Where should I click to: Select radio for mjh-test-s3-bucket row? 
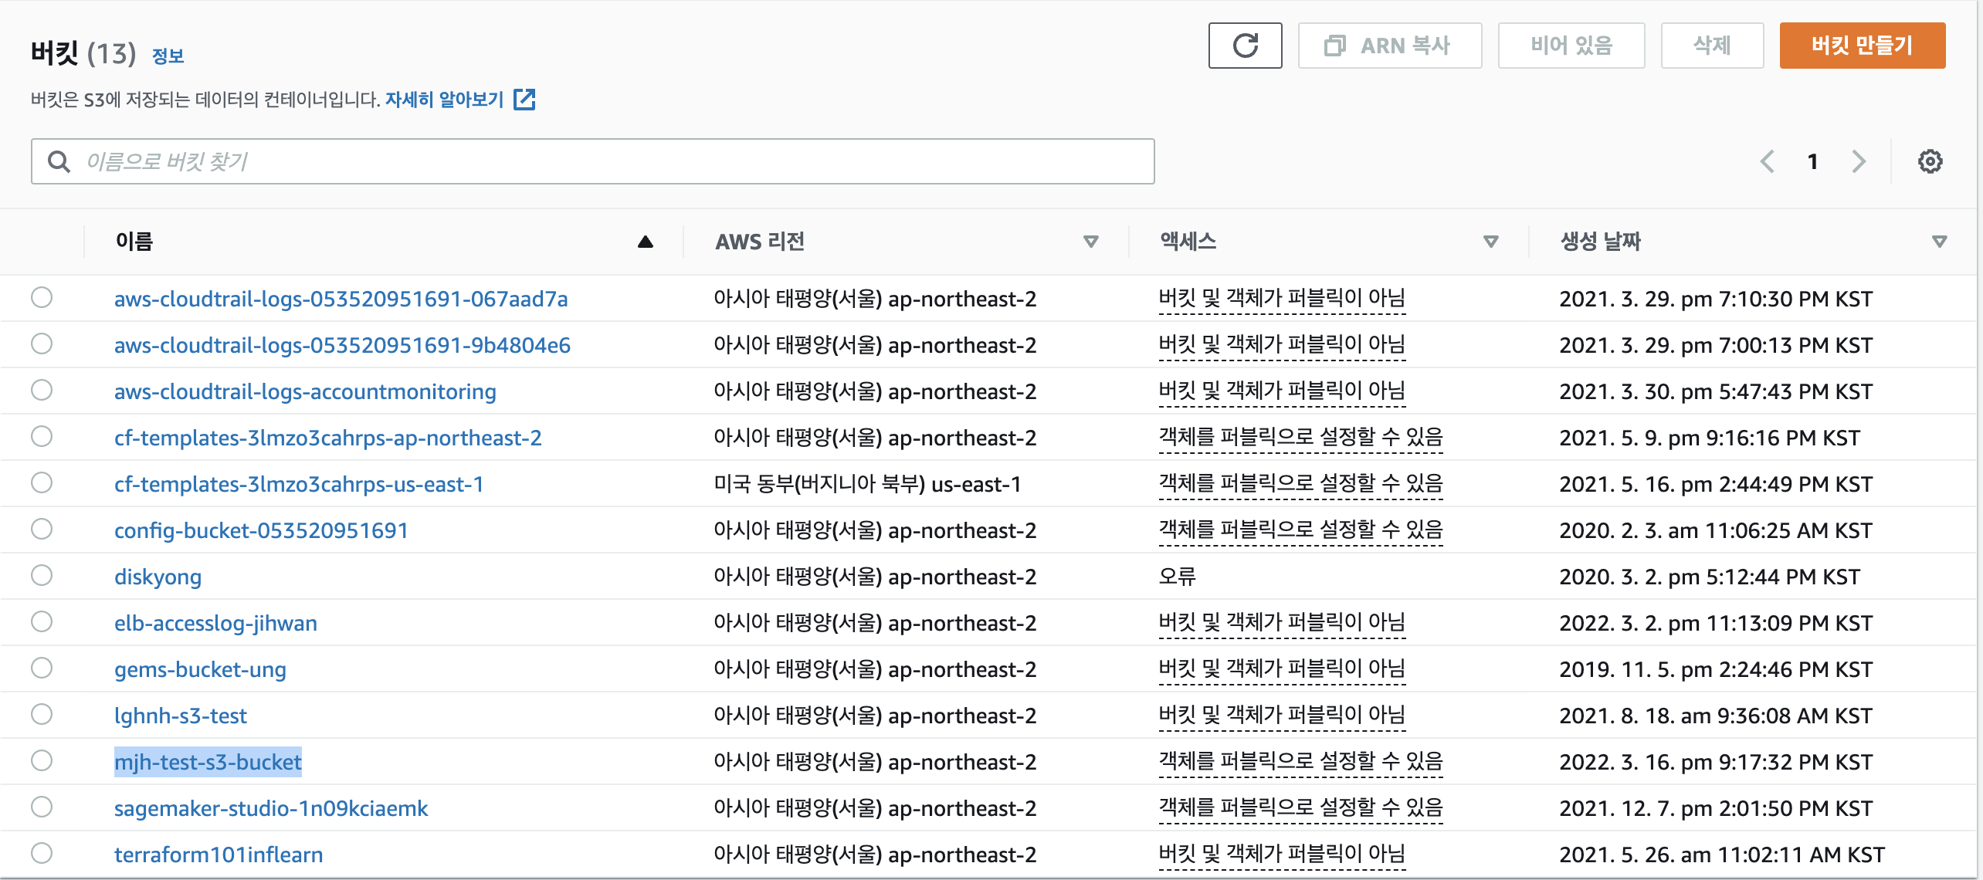tap(42, 760)
